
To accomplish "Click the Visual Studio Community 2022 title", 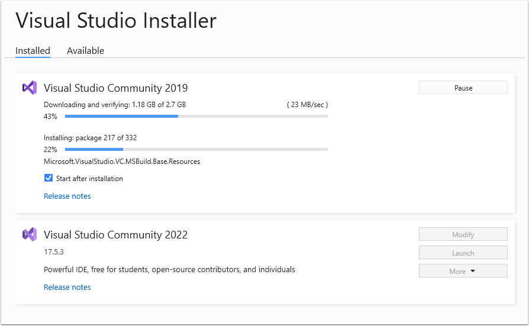I will (116, 234).
